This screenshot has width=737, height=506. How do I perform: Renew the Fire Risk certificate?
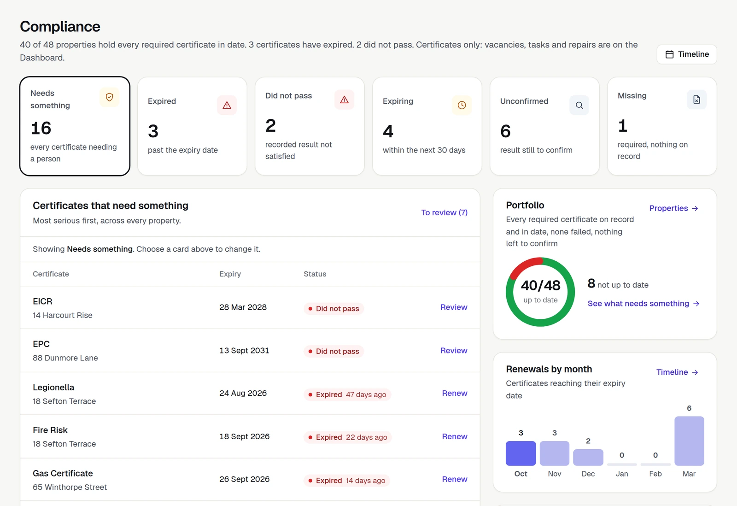455,436
